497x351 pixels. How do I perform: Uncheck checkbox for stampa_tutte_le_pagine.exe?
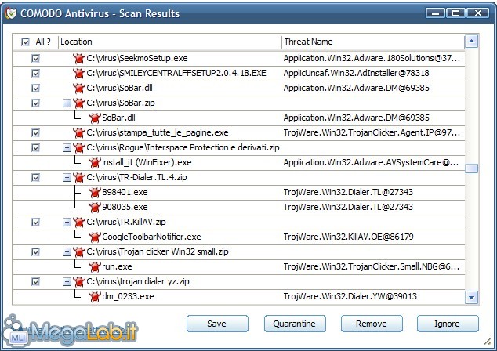[35, 132]
